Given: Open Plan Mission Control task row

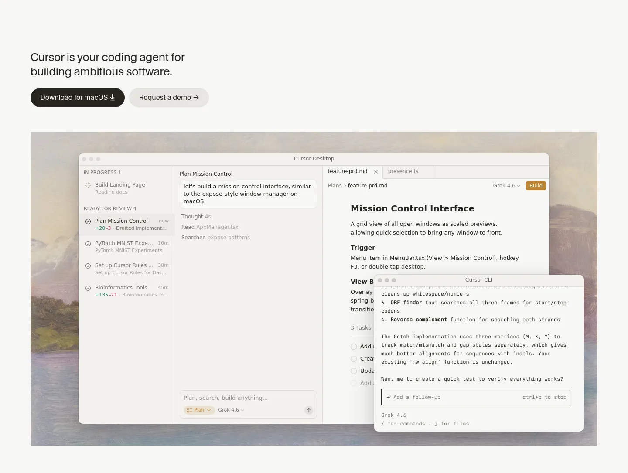Looking at the screenshot, I should click(x=126, y=224).
